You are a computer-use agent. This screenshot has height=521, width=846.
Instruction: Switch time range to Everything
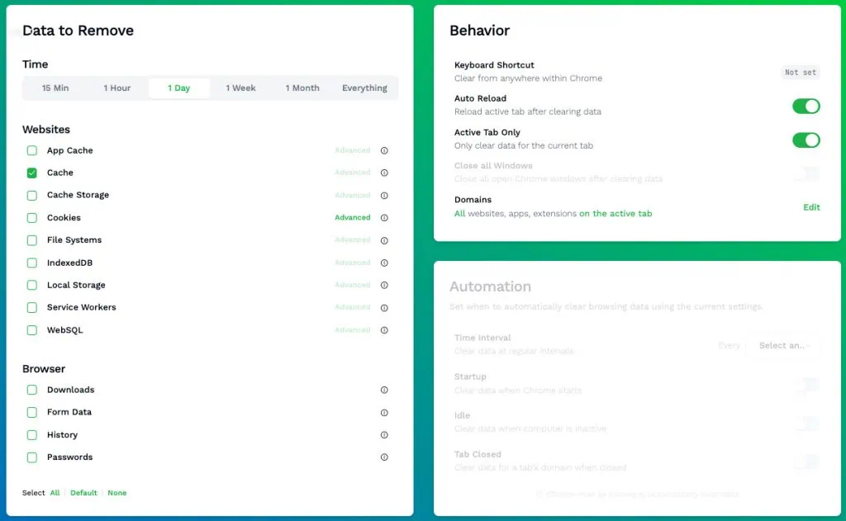(x=364, y=88)
